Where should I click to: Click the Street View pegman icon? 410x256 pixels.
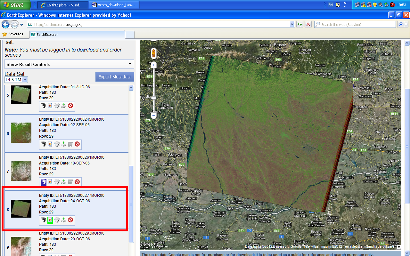tap(154, 53)
